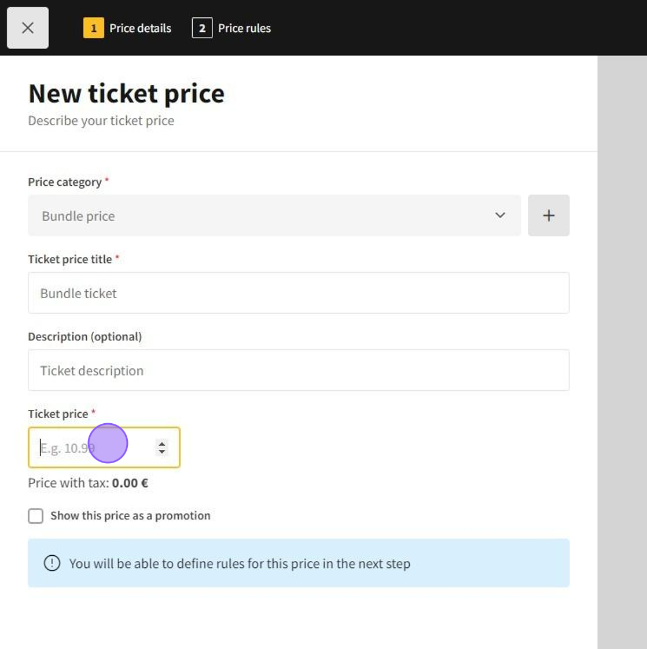Decrease ticket price with the down arrow

tap(162, 451)
